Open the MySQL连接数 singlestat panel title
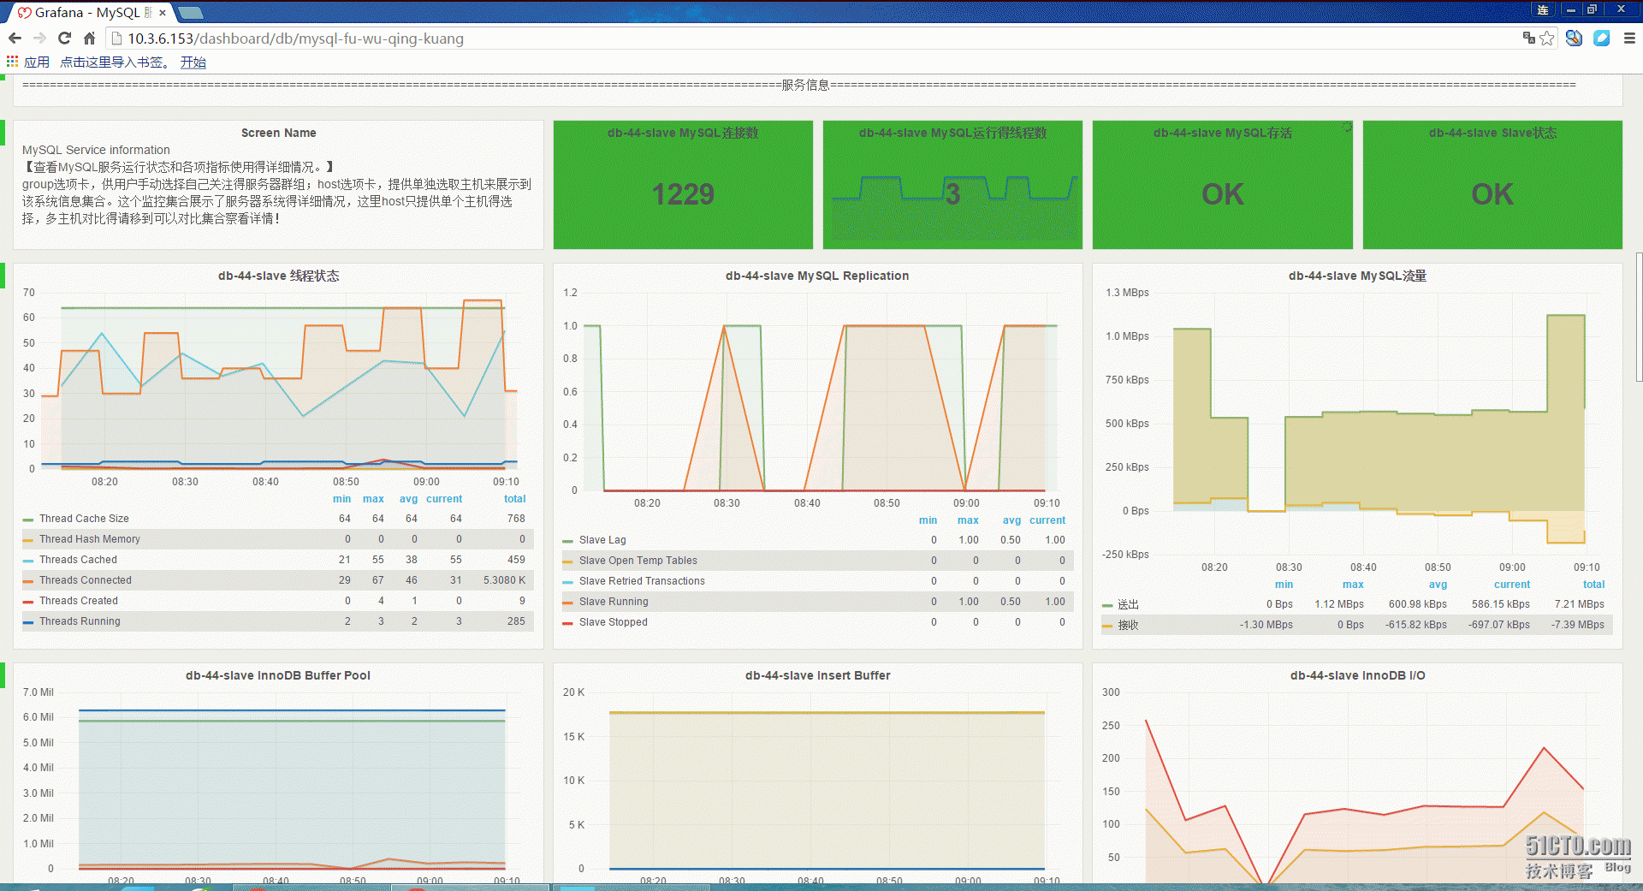1643x891 pixels. tap(683, 133)
